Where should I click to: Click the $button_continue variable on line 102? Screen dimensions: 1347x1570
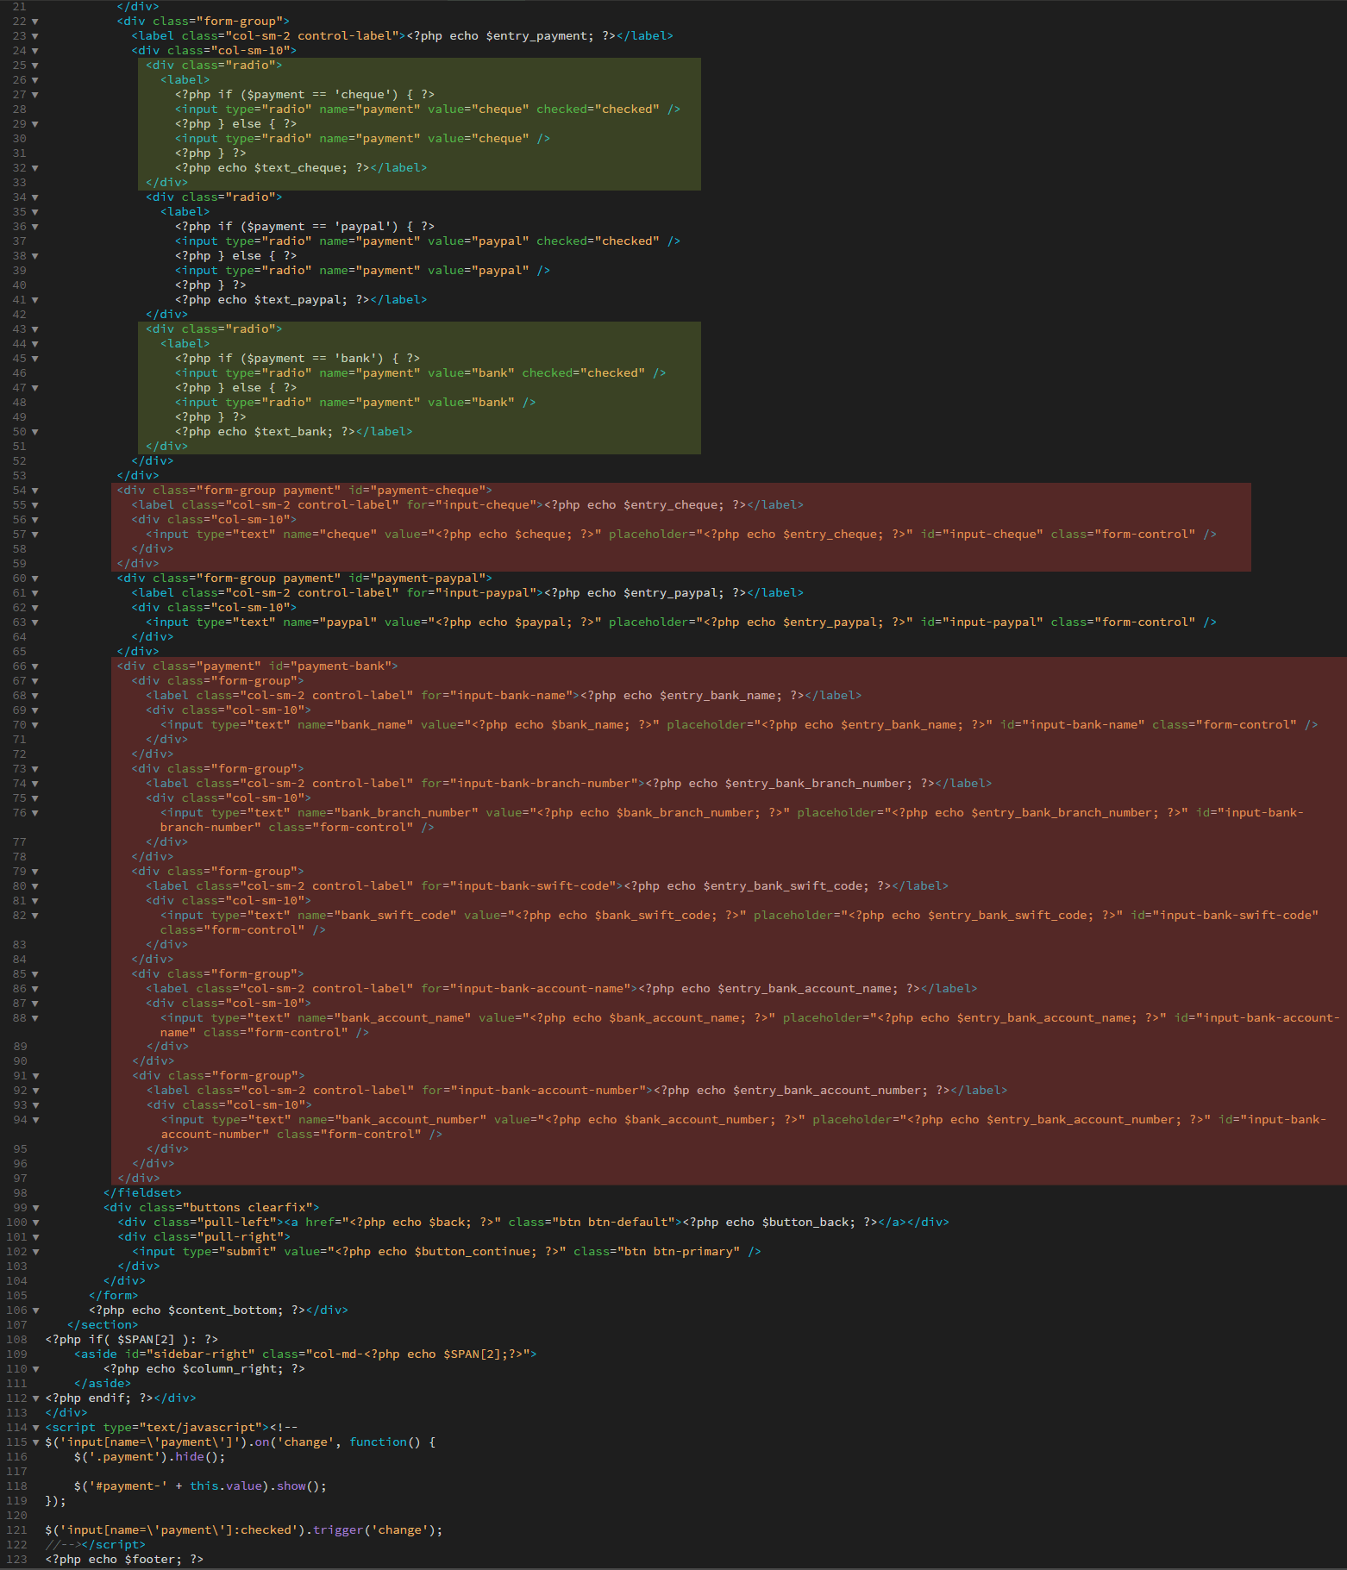[x=472, y=1252]
